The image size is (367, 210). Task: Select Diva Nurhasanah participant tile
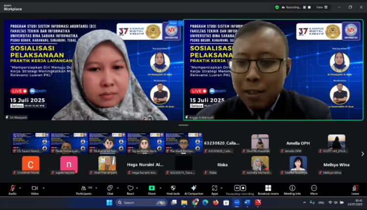tap(260, 143)
